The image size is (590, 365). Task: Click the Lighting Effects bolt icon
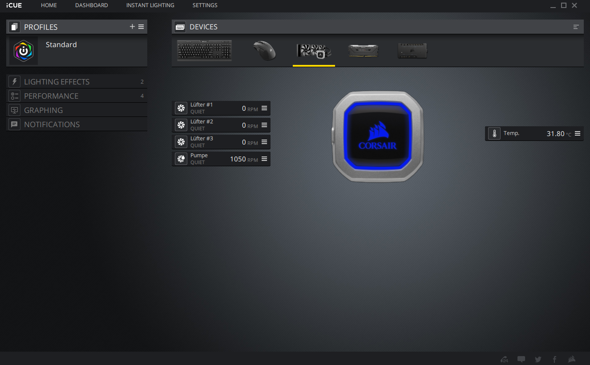point(15,82)
